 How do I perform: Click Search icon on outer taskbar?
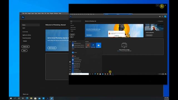[15, 98]
